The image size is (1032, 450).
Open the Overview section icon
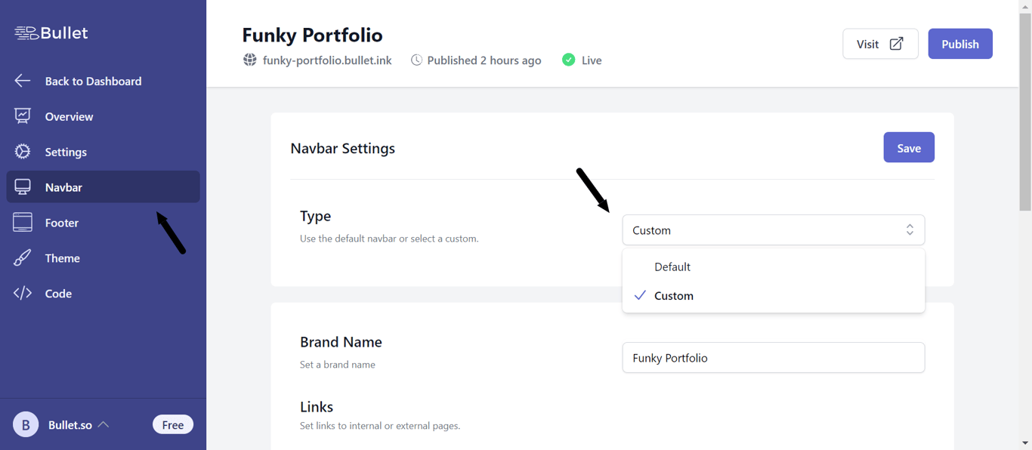tap(22, 116)
